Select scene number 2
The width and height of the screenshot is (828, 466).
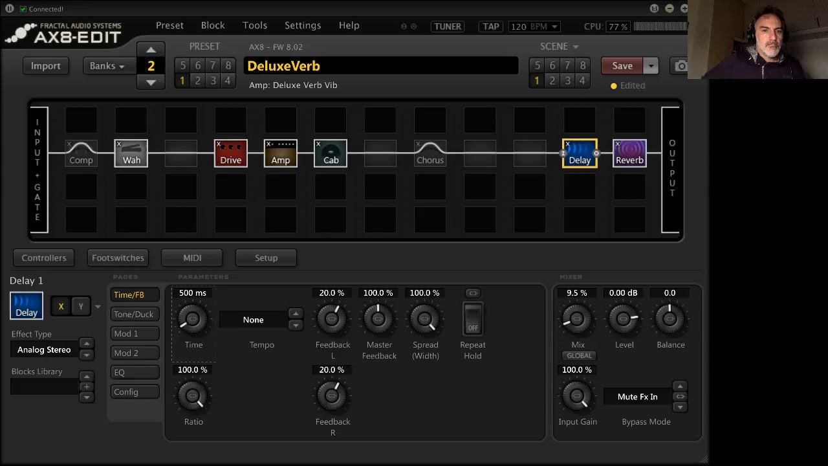tap(552, 80)
